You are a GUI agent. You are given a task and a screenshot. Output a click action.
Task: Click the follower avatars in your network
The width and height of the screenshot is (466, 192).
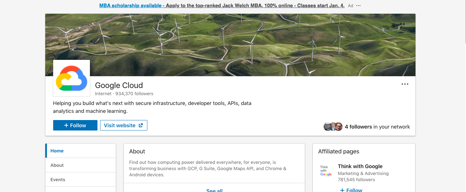point(333,127)
